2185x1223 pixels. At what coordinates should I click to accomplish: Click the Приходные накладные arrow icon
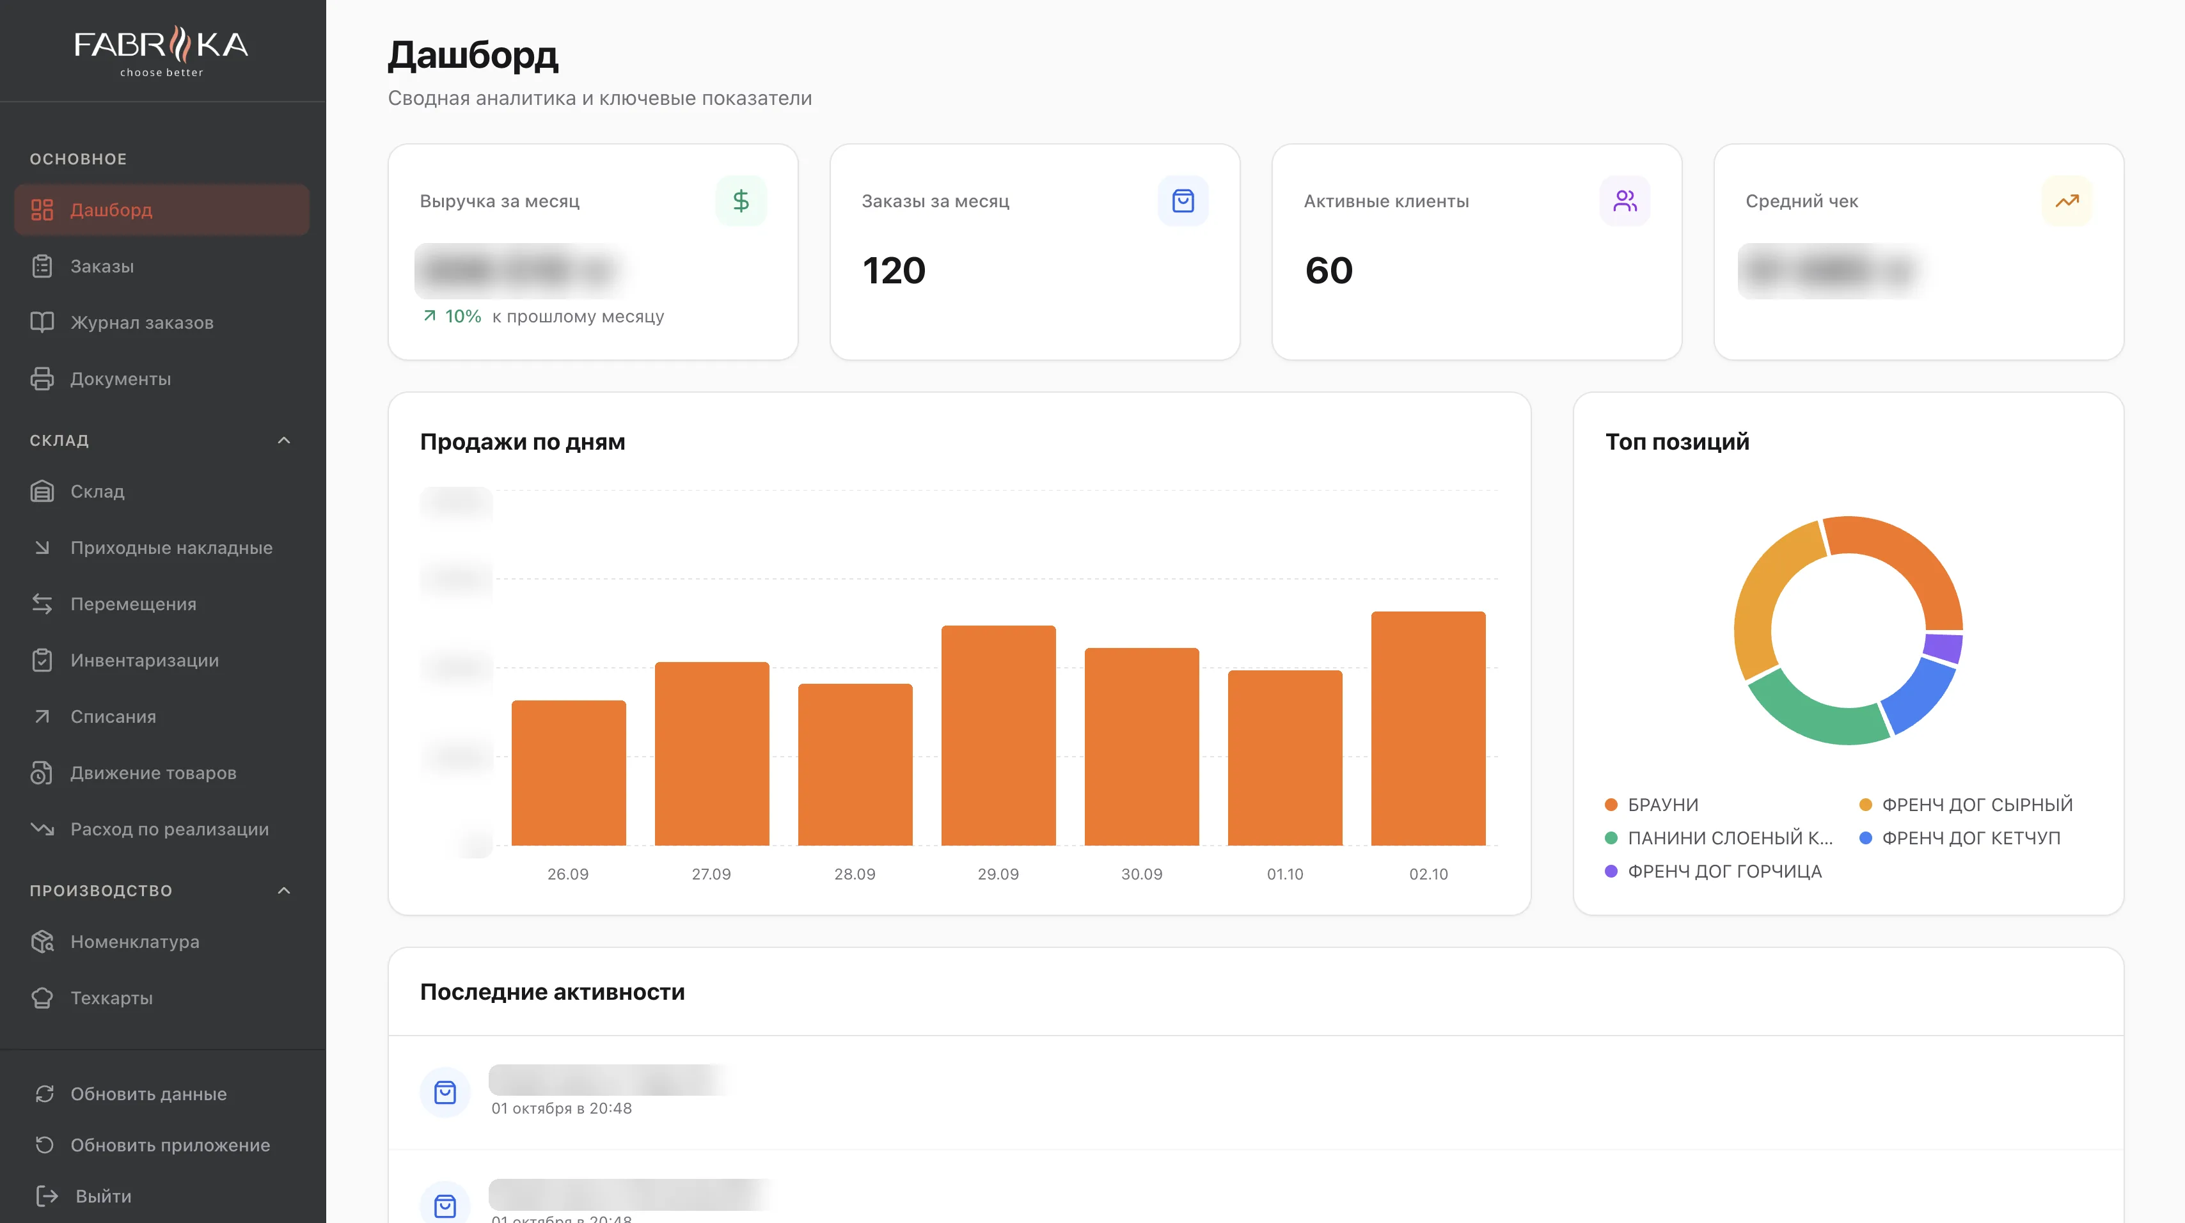click(x=42, y=548)
